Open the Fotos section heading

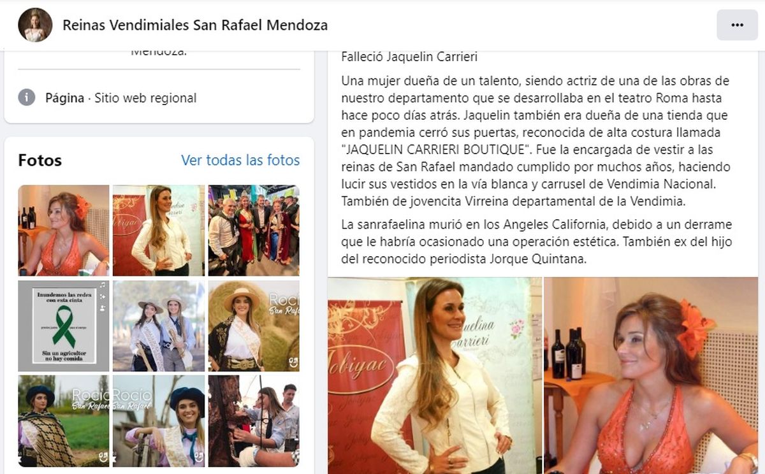click(x=40, y=160)
